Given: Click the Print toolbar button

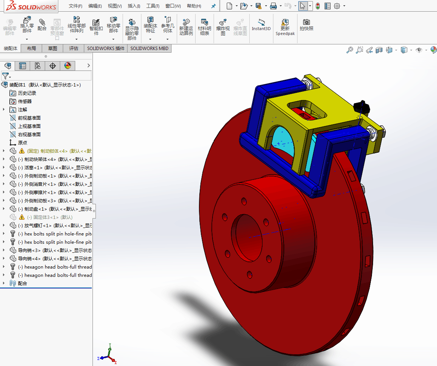Looking at the screenshot, I should pyautogui.click(x=273, y=6).
